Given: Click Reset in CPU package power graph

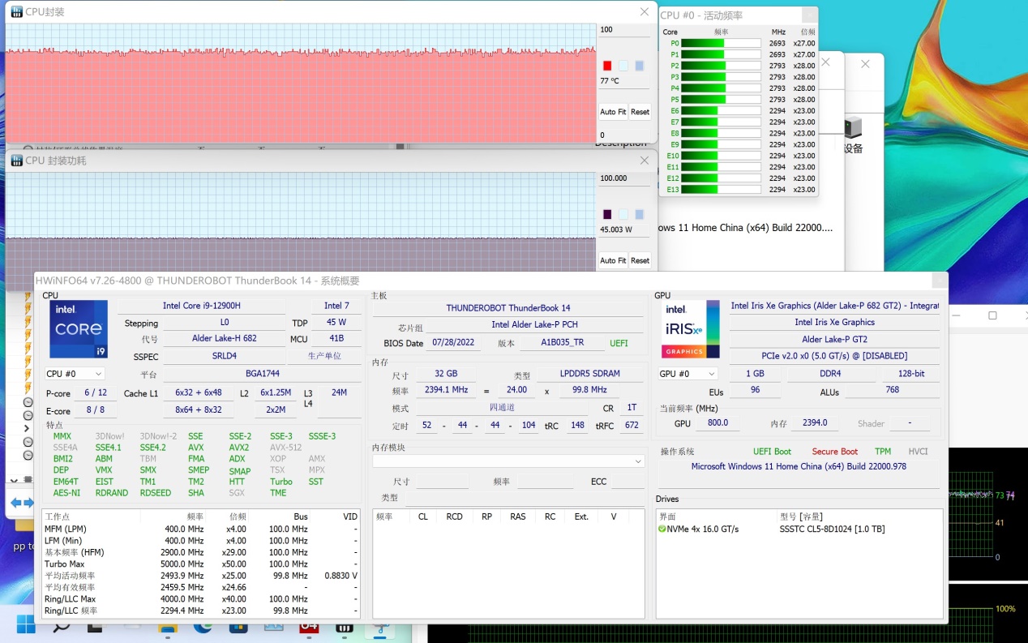Looking at the screenshot, I should pos(640,260).
